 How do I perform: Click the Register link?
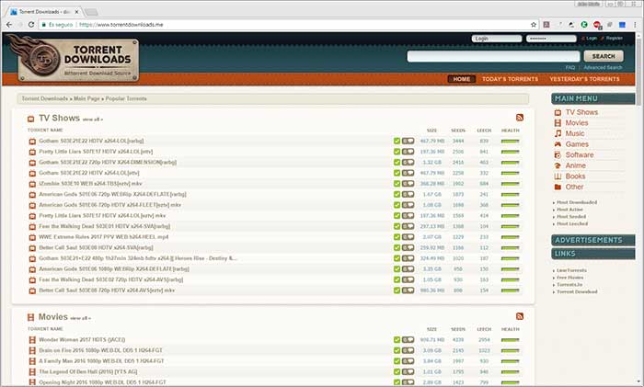614,39
